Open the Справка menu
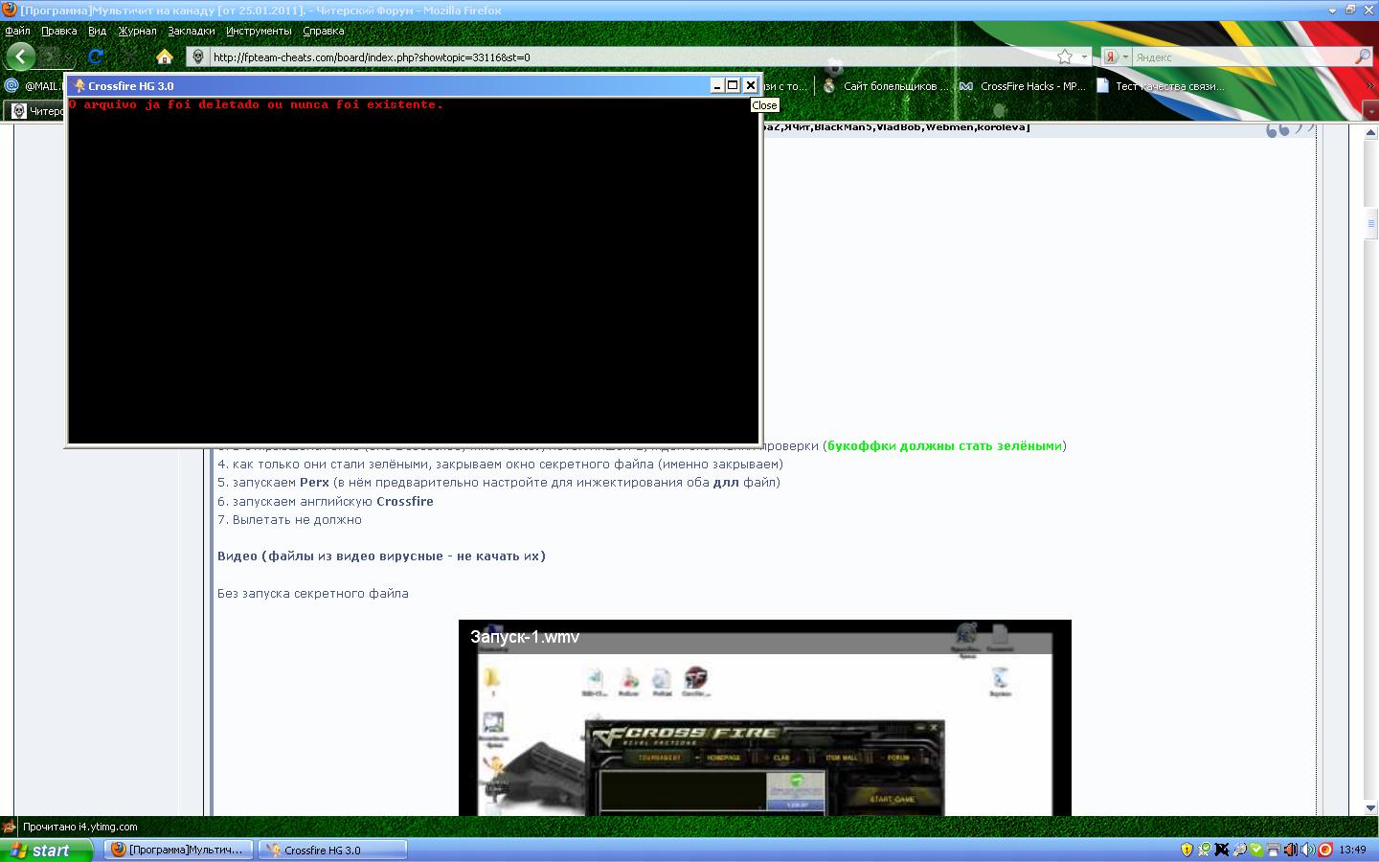 click(323, 31)
